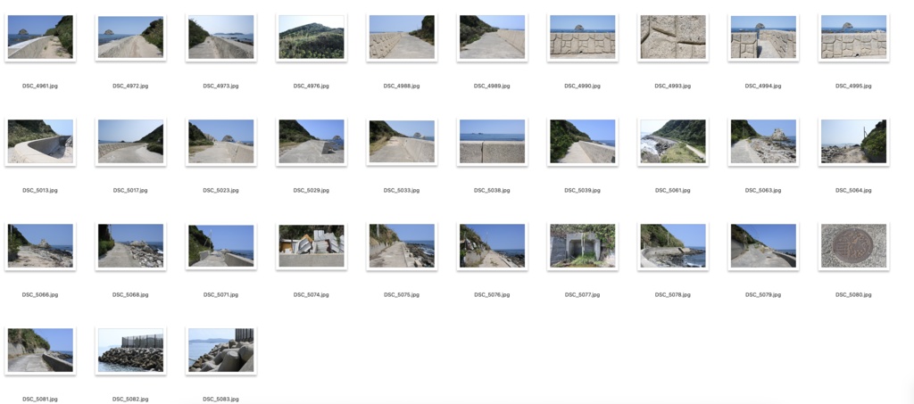Select the DSC_4961.jpg photo thumbnail
Image resolution: width=914 pixels, height=404 pixels.
pos(40,37)
